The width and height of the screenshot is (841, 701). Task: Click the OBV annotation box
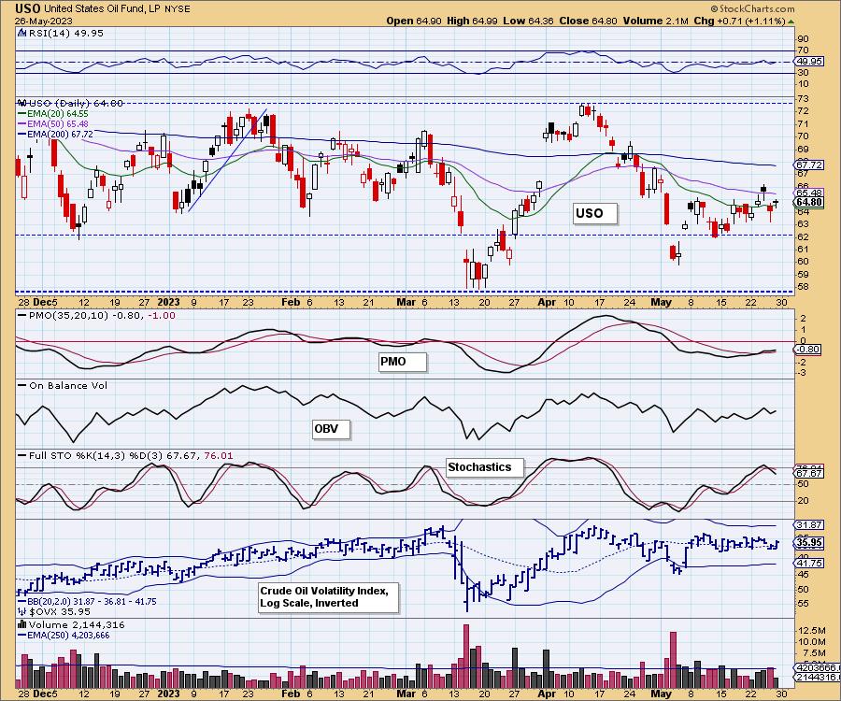coord(332,429)
